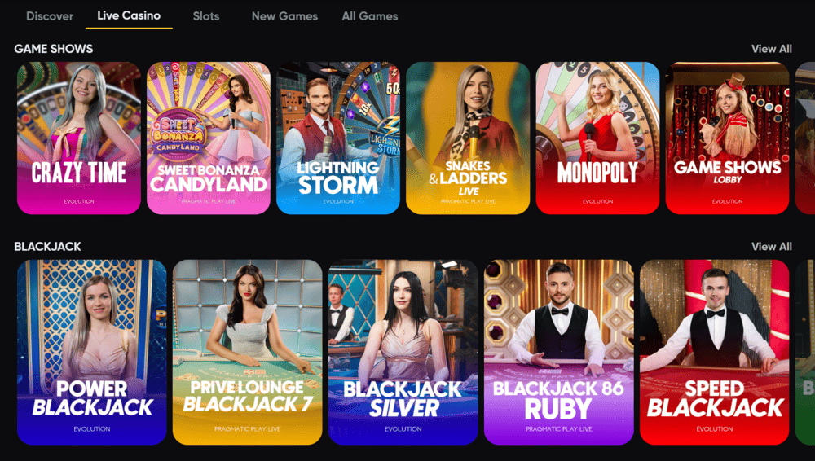Open the New Games tab
Image resolution: width=815 pixels, height=461 pixels.
(x=284, y=16)
